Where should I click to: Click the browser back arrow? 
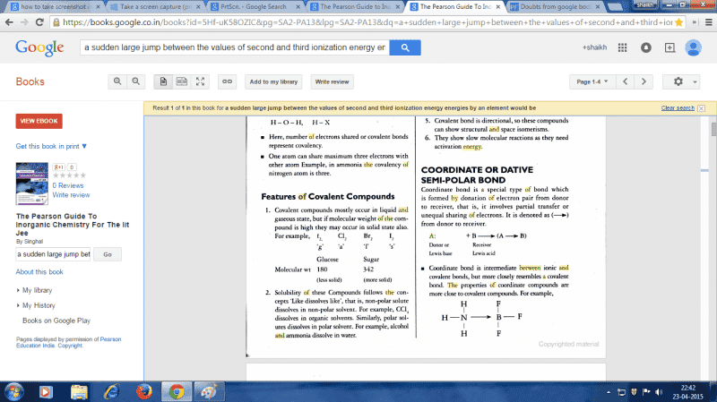coord(9,21)
